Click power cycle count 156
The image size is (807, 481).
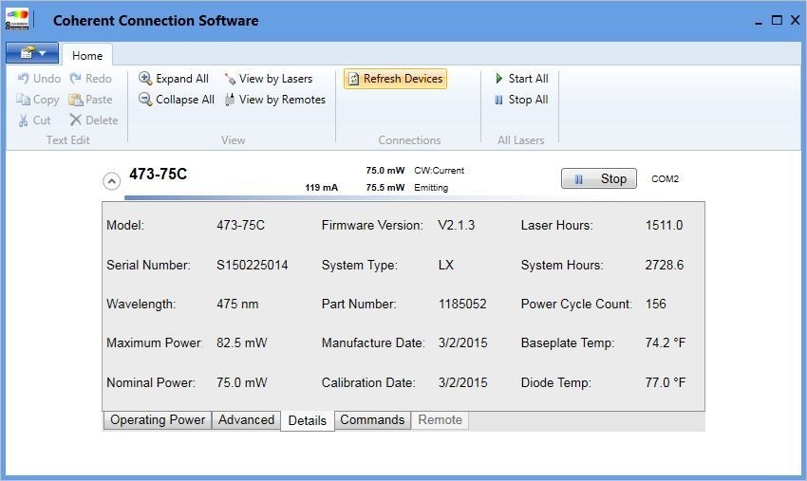(656, 304)
